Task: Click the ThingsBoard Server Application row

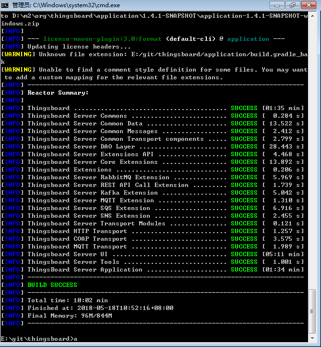Action: tap(153, 270)
